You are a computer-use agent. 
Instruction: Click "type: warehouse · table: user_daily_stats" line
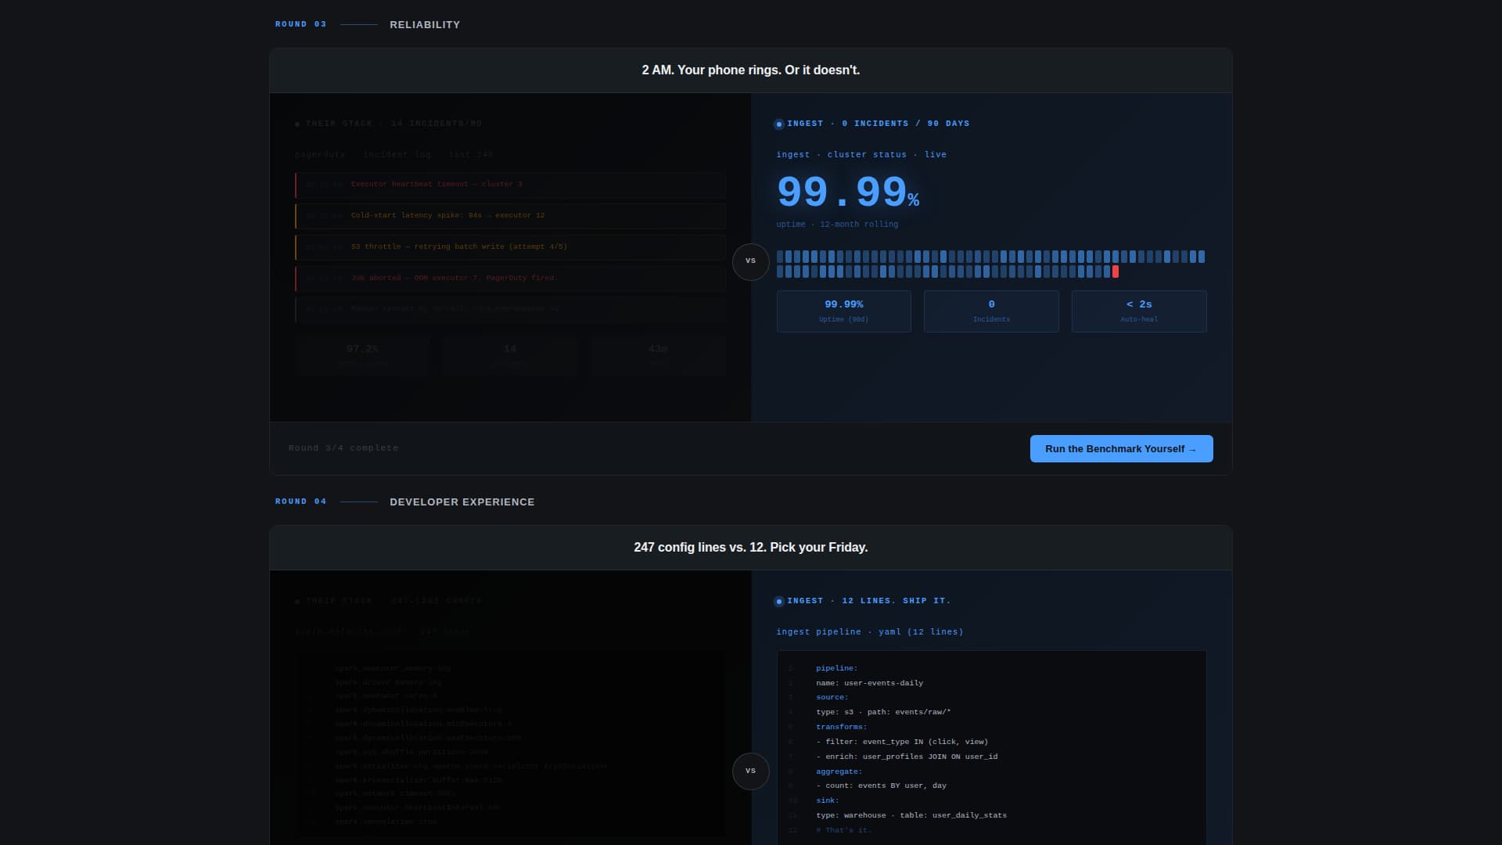[911, 815]
